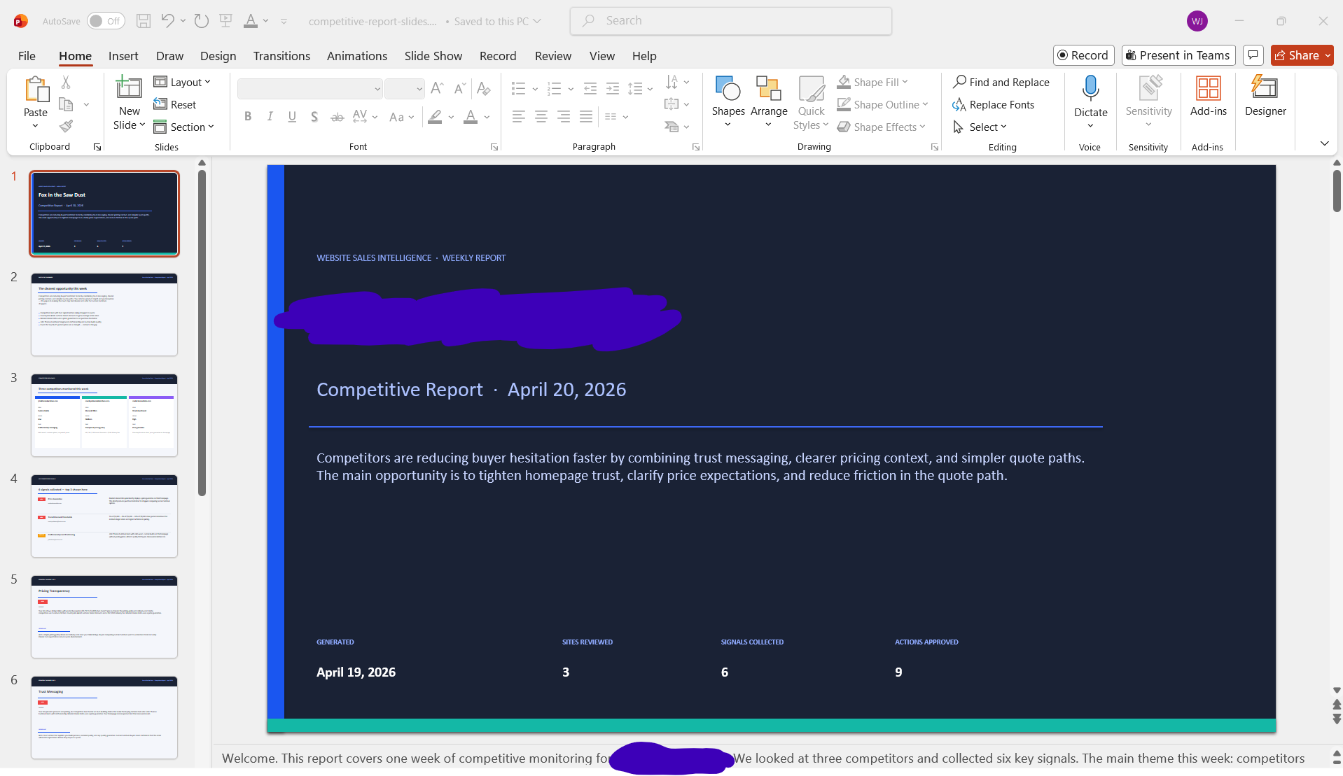Open the Transitions tab

pos(281,56)
